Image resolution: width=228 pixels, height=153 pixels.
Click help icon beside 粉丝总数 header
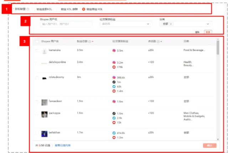[90, 41]
